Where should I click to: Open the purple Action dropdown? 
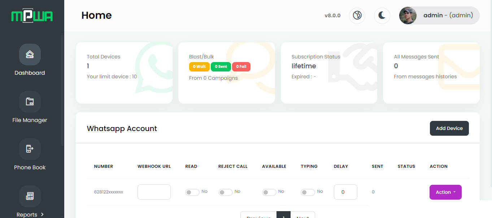click(445, 192)
